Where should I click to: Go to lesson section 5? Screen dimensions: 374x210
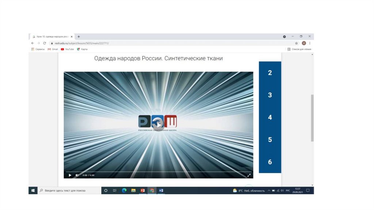click(x=270, y=139)
